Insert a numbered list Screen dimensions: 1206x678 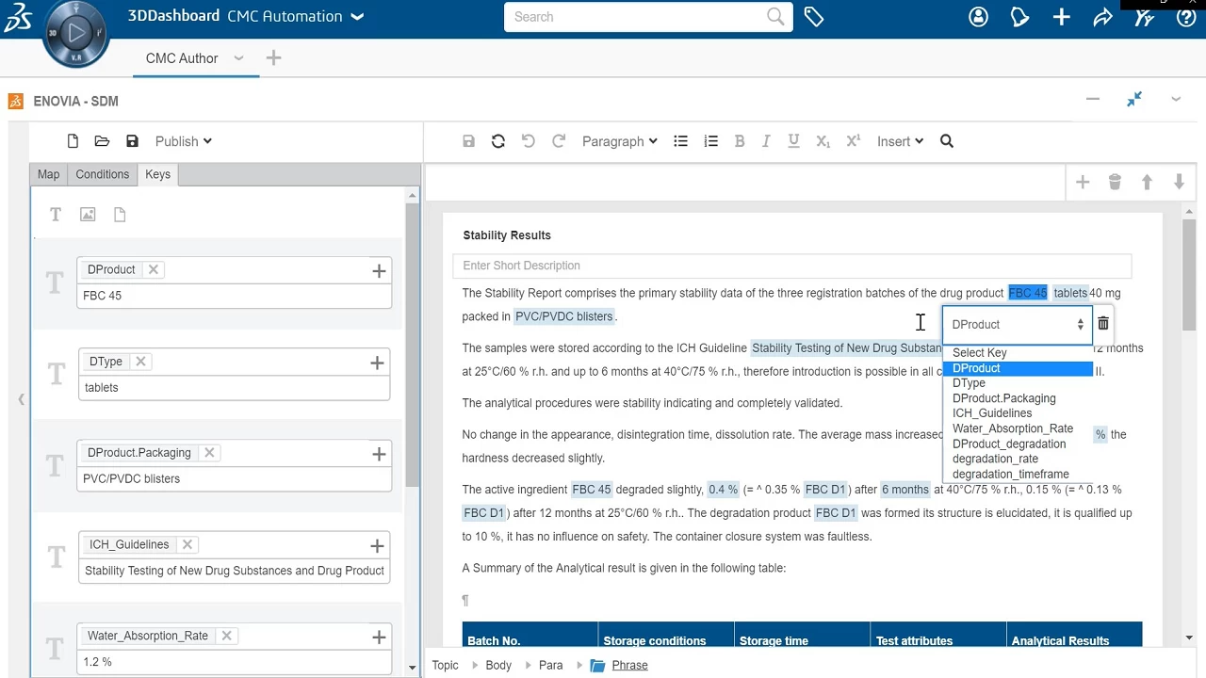711,141
